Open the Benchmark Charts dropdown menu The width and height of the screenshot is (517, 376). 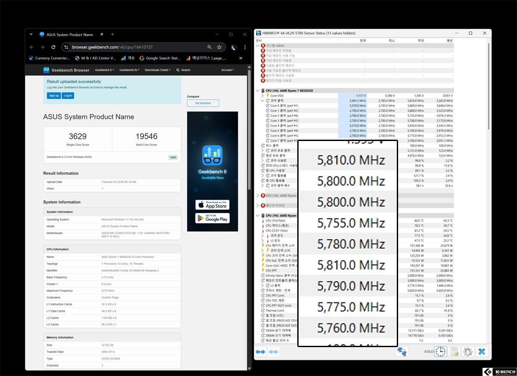157,70
